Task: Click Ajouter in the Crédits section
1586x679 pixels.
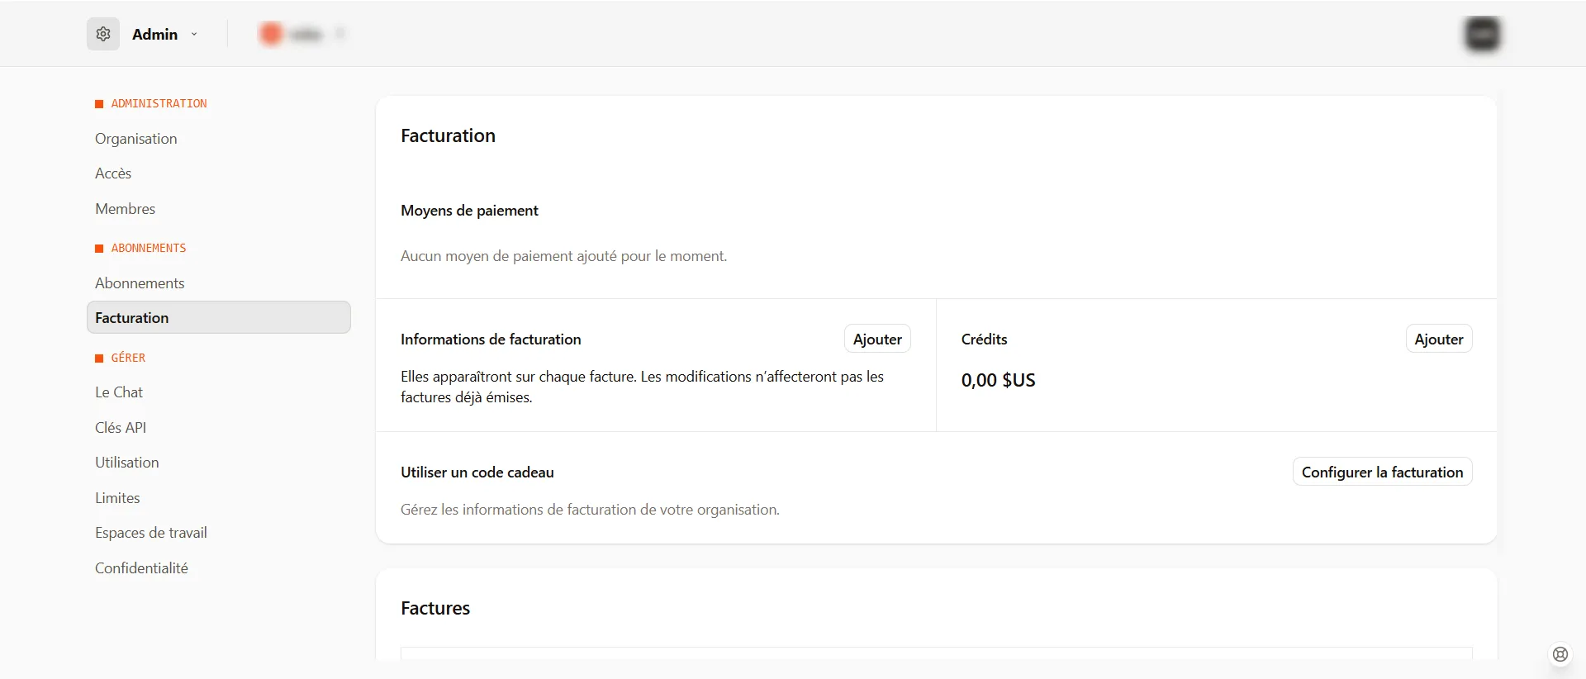Action: tap(1438, 339)
